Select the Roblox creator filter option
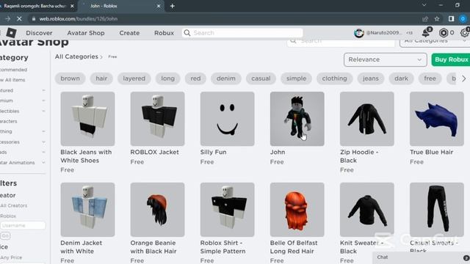This screenshot has height=264, width=470. [x=8, y=216]
